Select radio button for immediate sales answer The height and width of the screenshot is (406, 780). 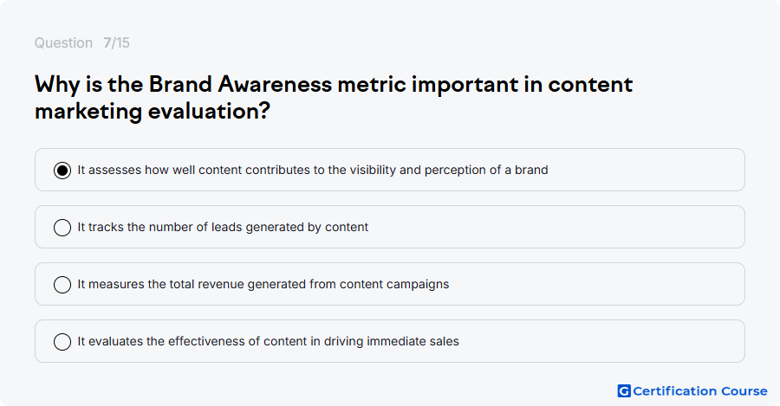62,342
